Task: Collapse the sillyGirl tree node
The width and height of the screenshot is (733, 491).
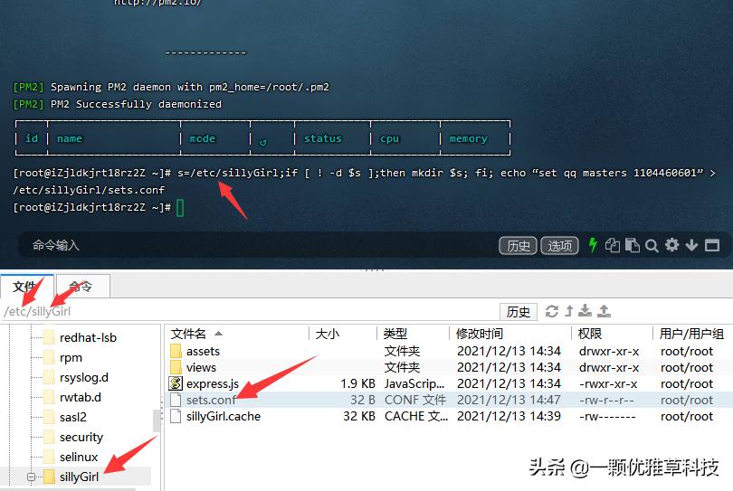Action: (x=31, y=477)
